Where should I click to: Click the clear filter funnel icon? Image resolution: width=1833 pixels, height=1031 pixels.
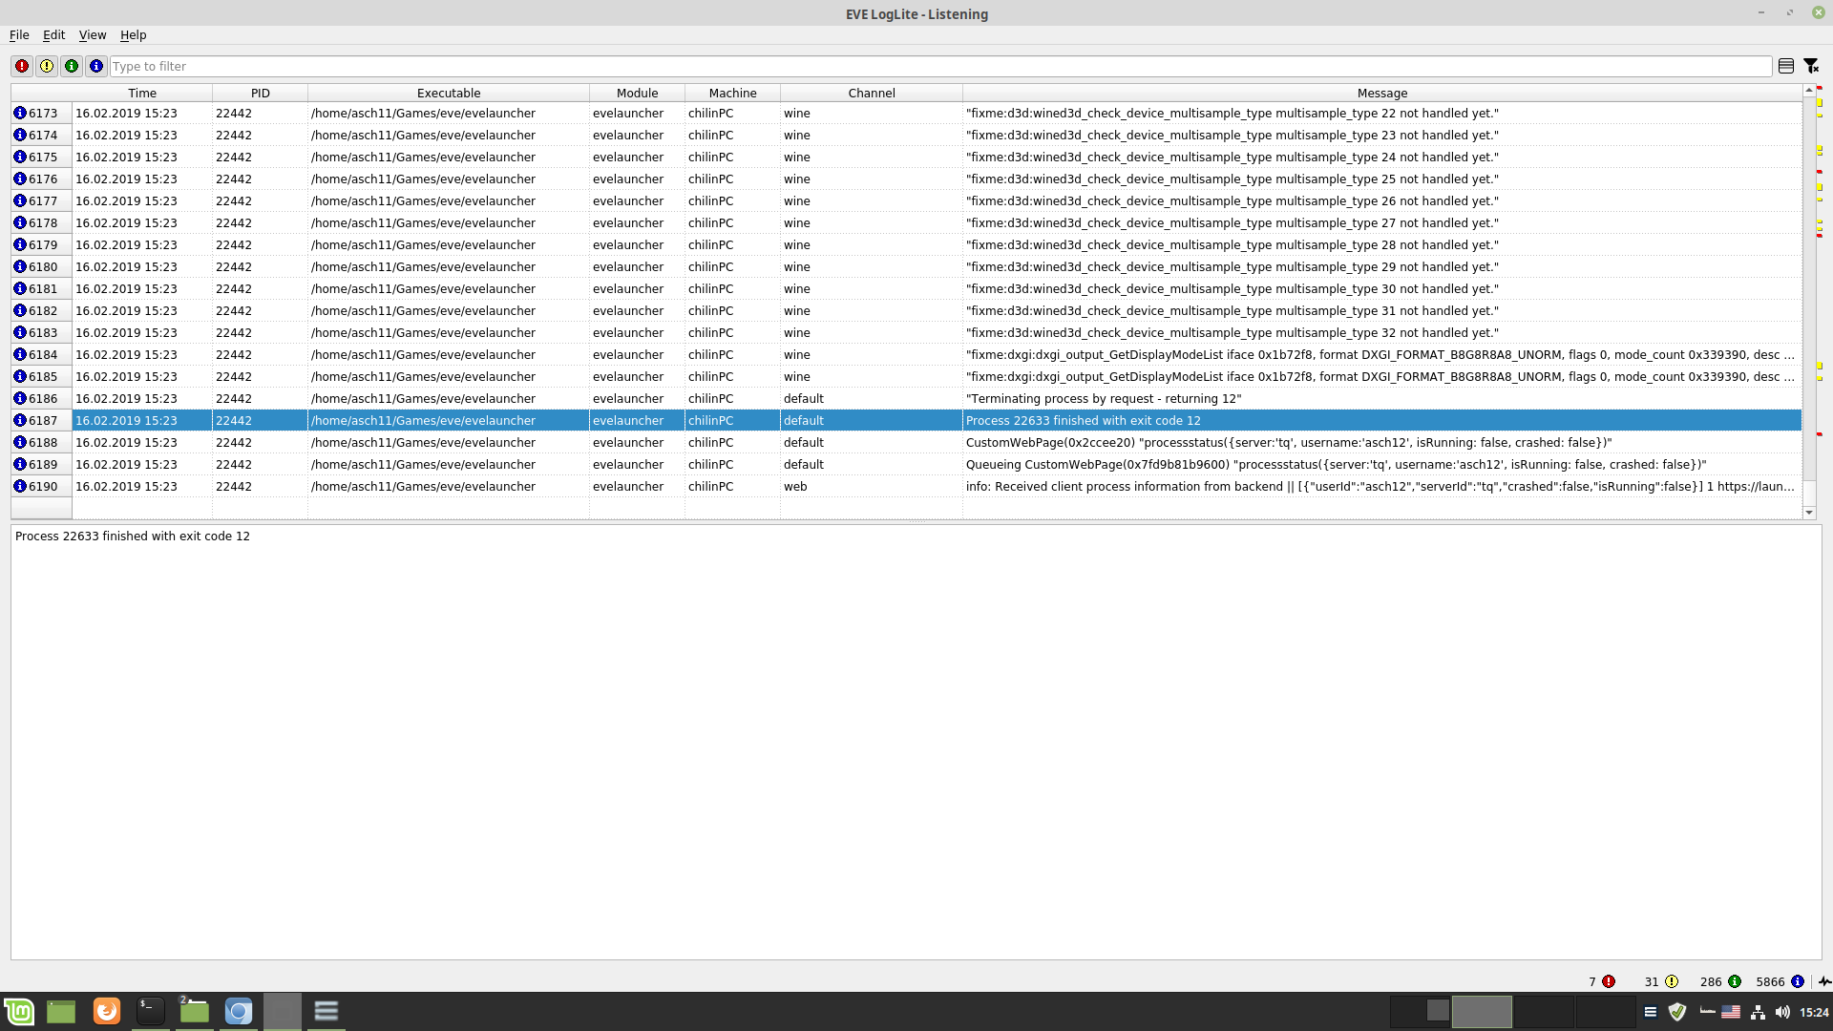tap(1811, 66)
